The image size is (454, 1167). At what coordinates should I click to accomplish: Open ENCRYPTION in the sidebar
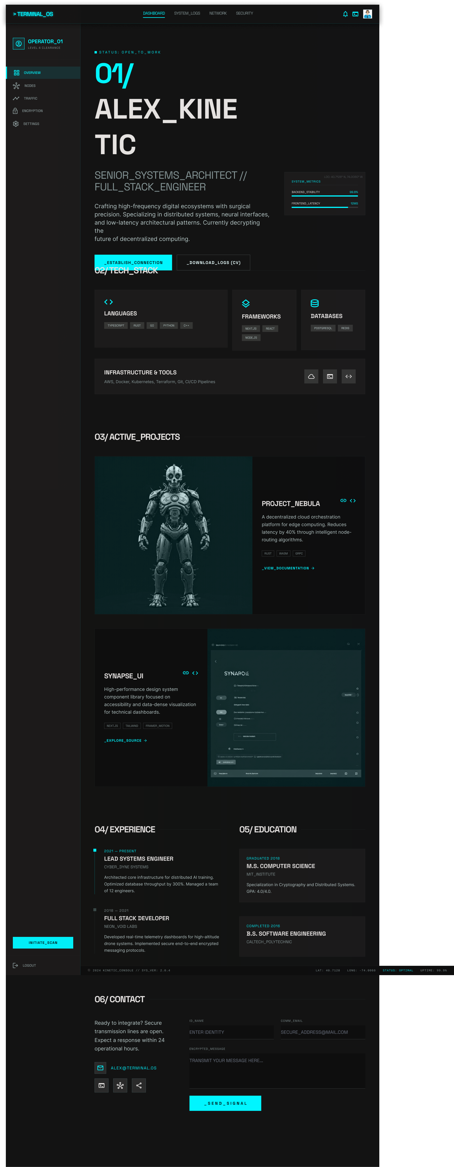[x=32, y=111]
